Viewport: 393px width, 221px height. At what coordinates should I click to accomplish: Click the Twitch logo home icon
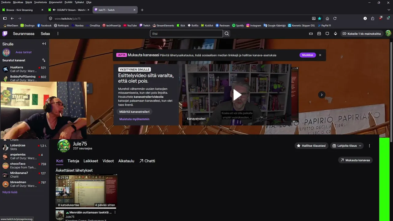5,33
